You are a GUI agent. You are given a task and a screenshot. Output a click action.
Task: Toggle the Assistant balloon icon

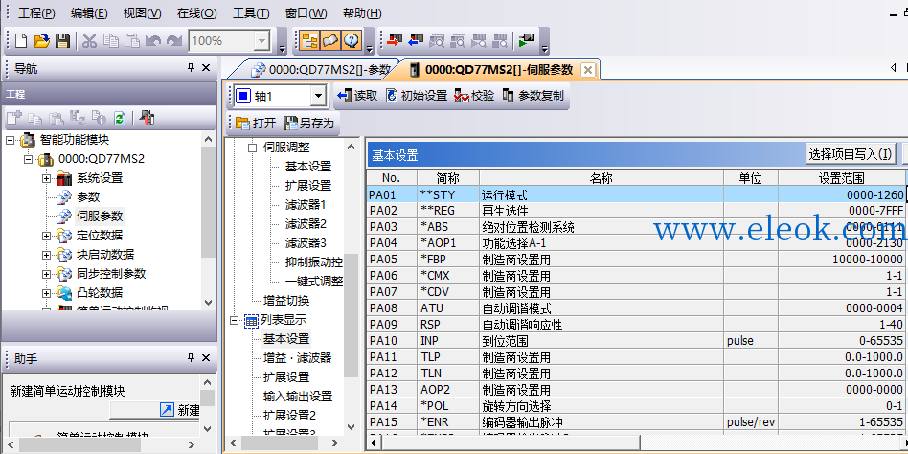(x=330, y=40)
